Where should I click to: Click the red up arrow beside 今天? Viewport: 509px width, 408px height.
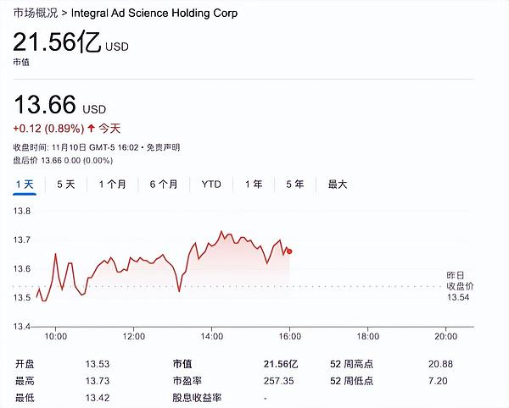pyautogui.click(x=92, y=129)
